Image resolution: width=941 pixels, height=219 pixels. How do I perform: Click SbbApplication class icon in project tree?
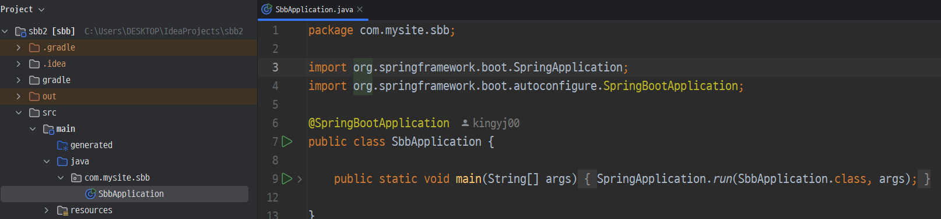point(90,194)
